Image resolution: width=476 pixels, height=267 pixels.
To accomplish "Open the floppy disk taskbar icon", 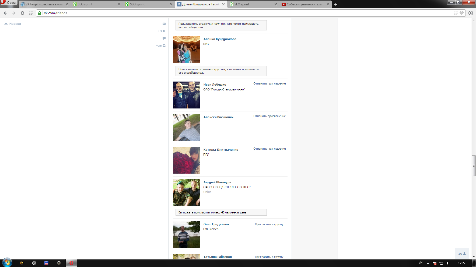I will point(46,263).
